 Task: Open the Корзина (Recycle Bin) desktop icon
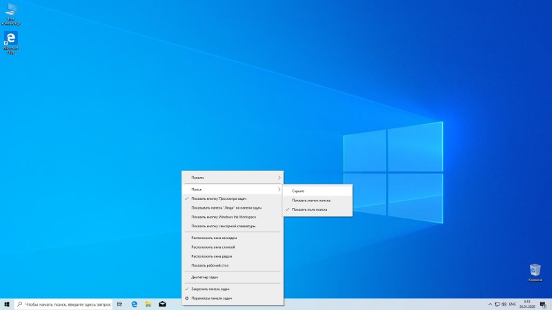[535, 270]
